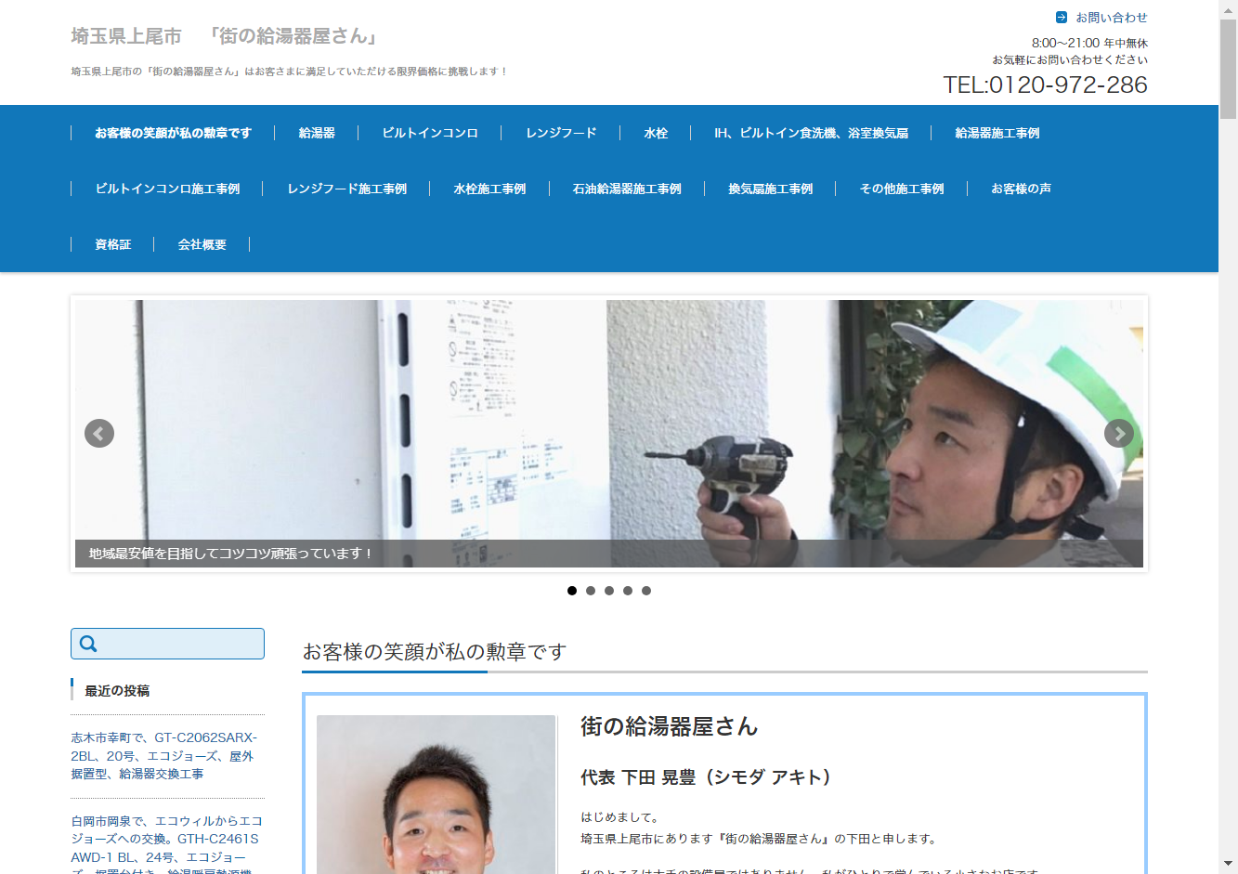This screenshot has width=1238, height=874.
Task: Open the その他施工事例 menu item
Action: 902,189
